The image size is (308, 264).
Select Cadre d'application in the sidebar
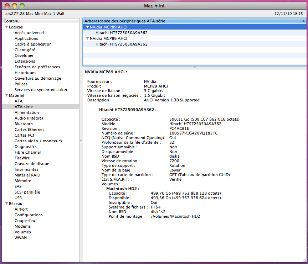tap(33, 44)
